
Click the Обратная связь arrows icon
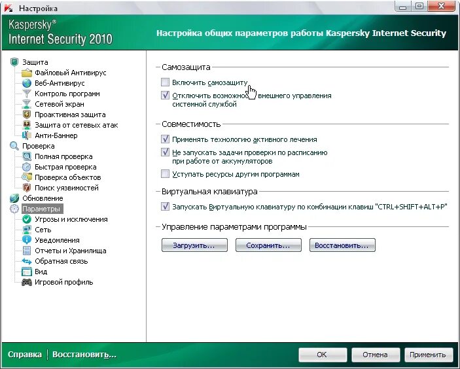27,261
